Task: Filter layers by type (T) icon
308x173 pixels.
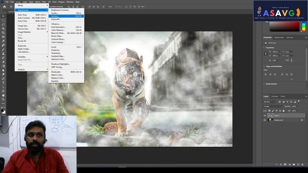Action: pyautogui.click(x=287, y=102)
